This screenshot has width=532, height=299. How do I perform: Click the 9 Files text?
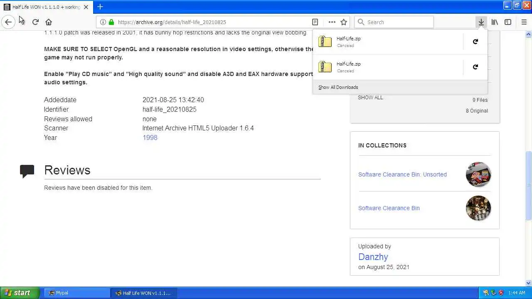(480, 100)
